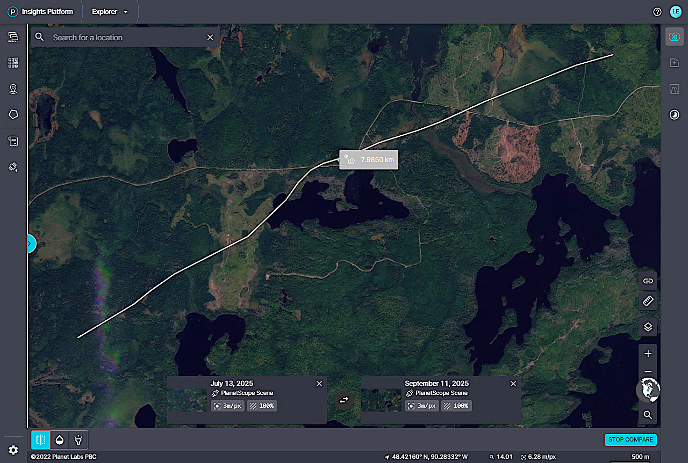Open the satellite tasking icon
Screen dimensions: 688x463
(13, 167)
